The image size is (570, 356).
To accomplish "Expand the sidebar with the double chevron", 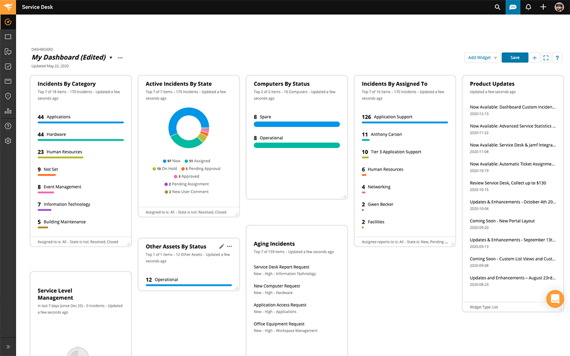I will click(x=8, y=347).
